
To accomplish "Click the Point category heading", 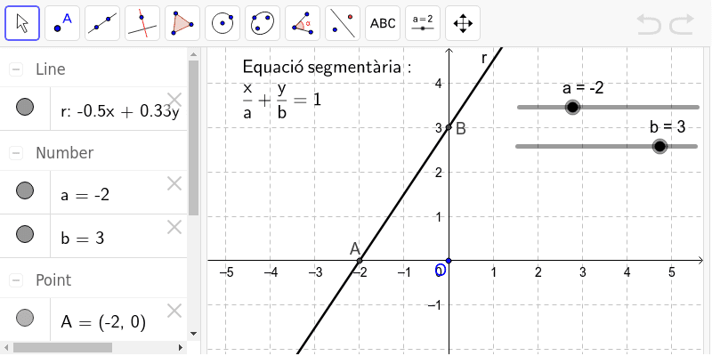I will [53, 280].
